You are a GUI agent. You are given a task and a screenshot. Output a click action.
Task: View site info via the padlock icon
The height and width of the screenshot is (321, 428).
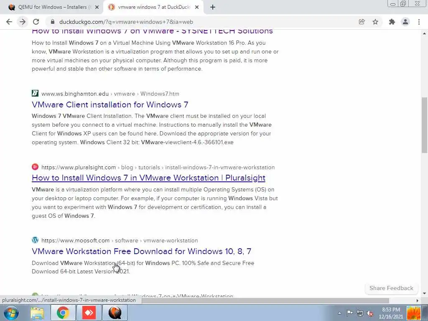point(53,22)
